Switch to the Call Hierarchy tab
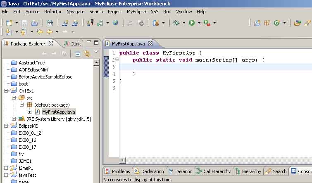The height and width of the screenshot is (183, 312). coord(213,171)
